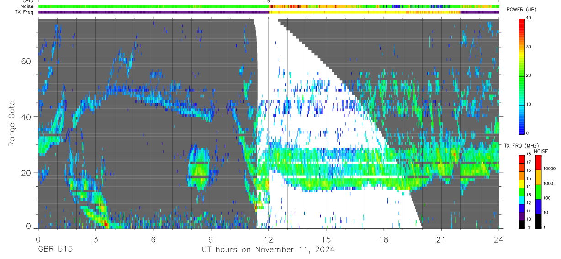Click the 'TX Freq' row label at top

tap(25, 12)
